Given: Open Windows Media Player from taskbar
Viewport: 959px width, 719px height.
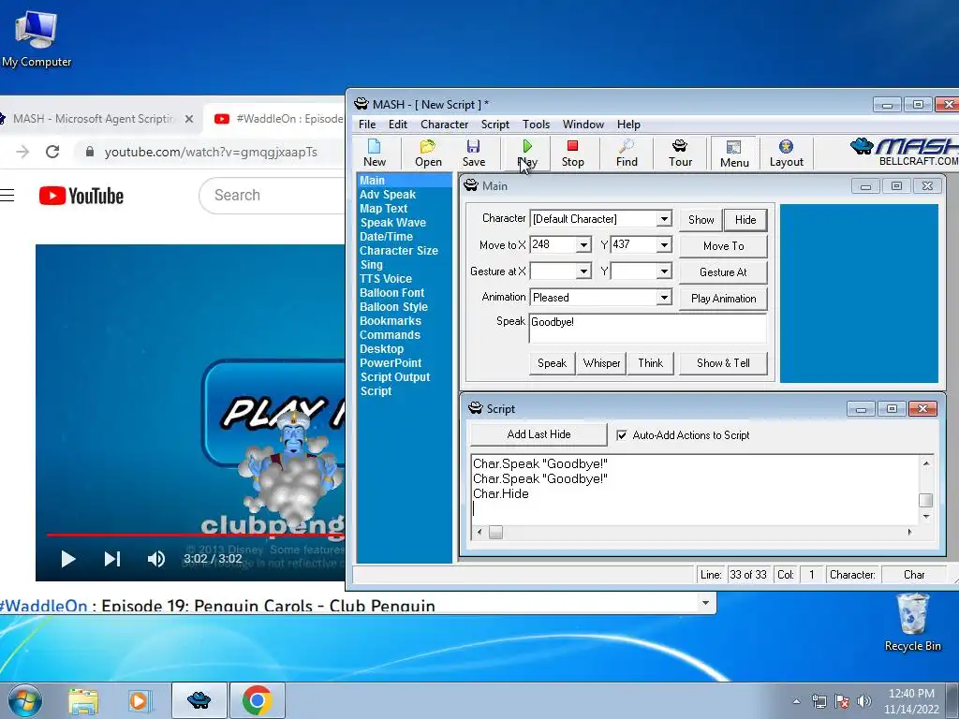Looking at the screenshot, I should tap(140, 700).
